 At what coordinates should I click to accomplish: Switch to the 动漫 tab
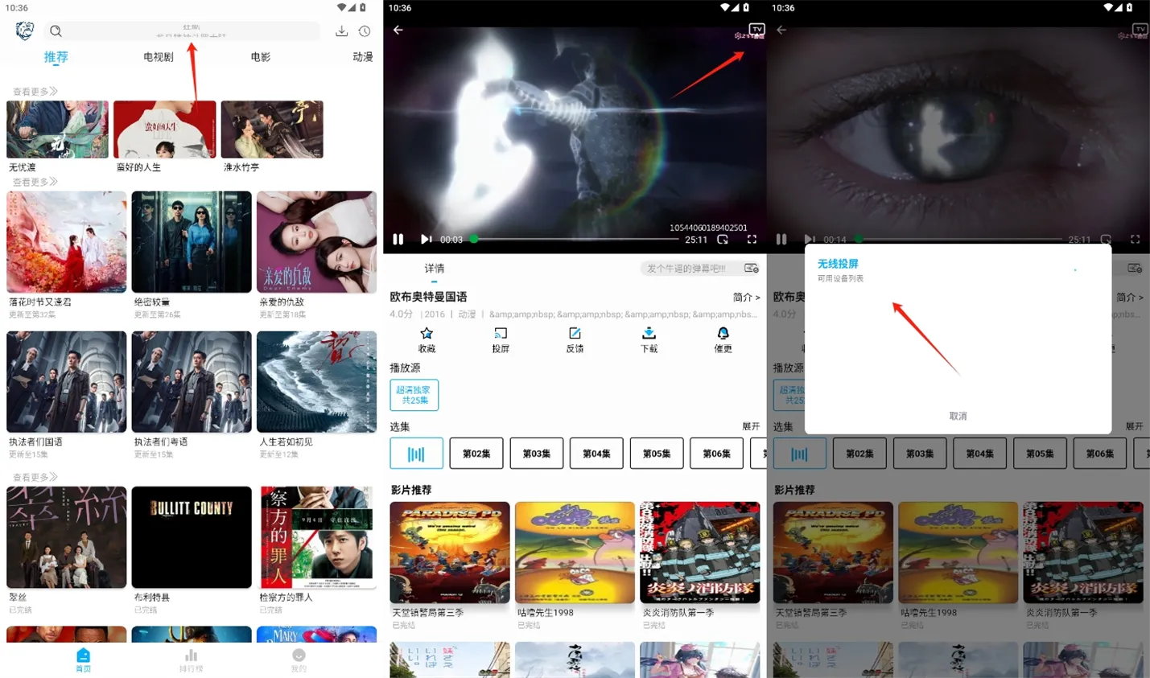[363, 57]
